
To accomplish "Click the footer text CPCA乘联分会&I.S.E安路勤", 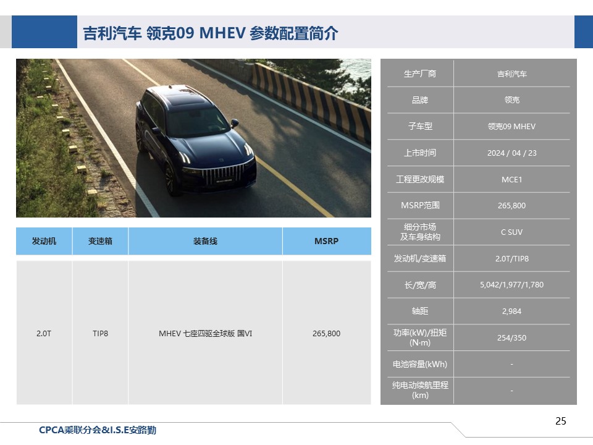I will coord(98,430).
